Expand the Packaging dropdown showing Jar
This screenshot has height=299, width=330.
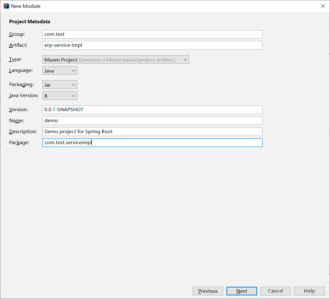point(60,85)
